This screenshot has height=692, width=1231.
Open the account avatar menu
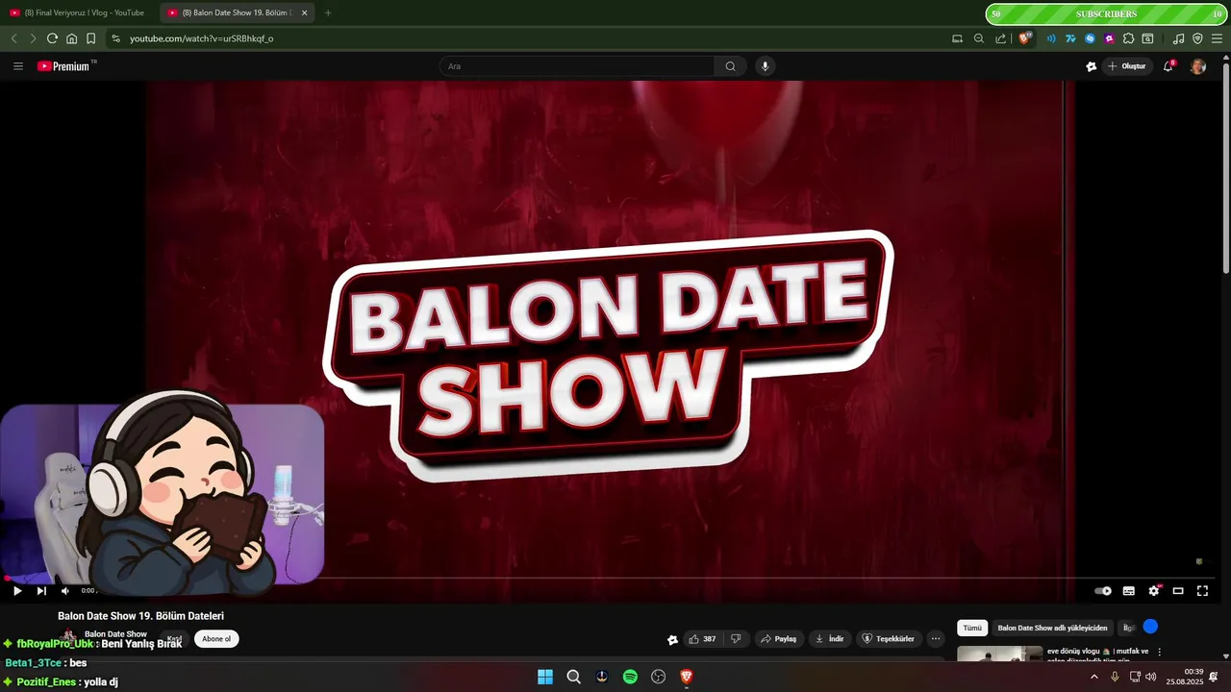(x=1198, y=66)
